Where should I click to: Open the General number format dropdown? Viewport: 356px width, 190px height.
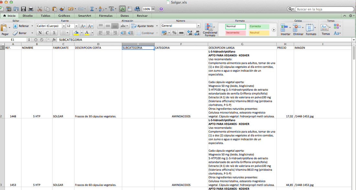click(198, 26)
